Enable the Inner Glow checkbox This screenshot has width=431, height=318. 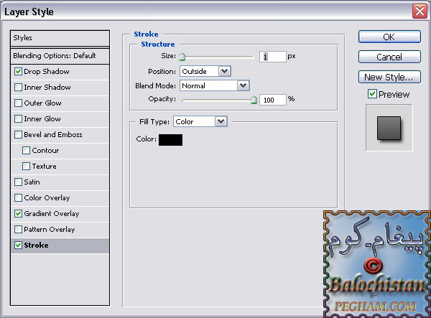click(18, 119)
